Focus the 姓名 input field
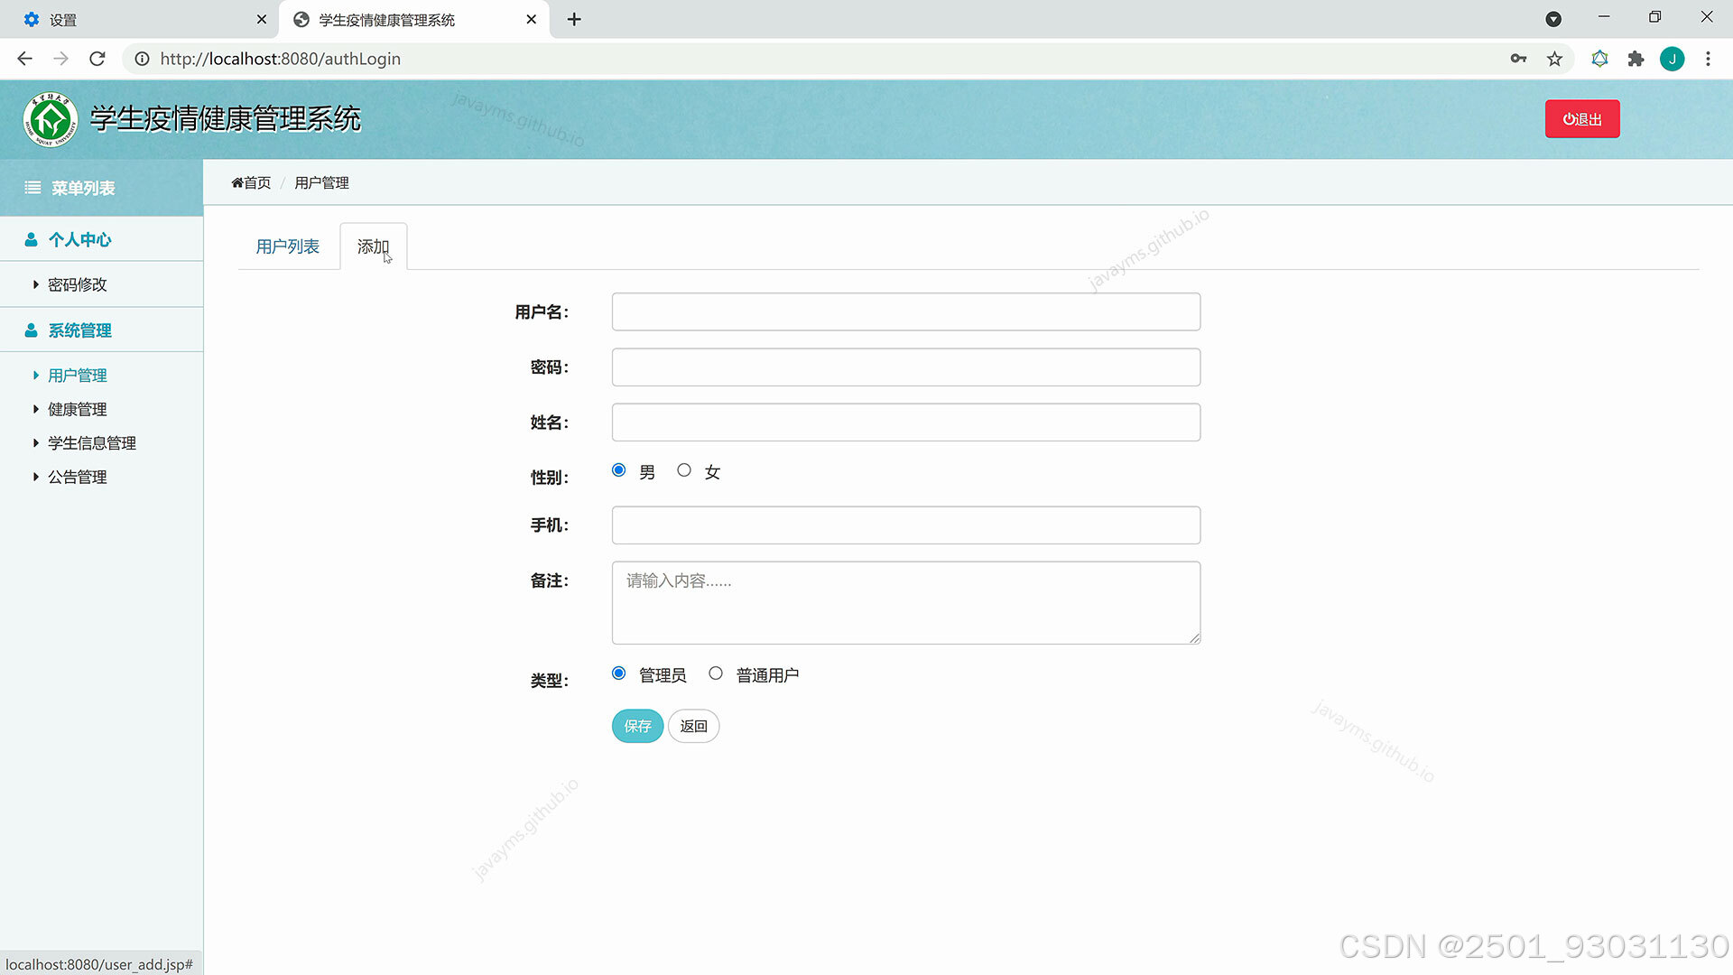The width and height of the screenshot is (1733, 975). (906, 422)
